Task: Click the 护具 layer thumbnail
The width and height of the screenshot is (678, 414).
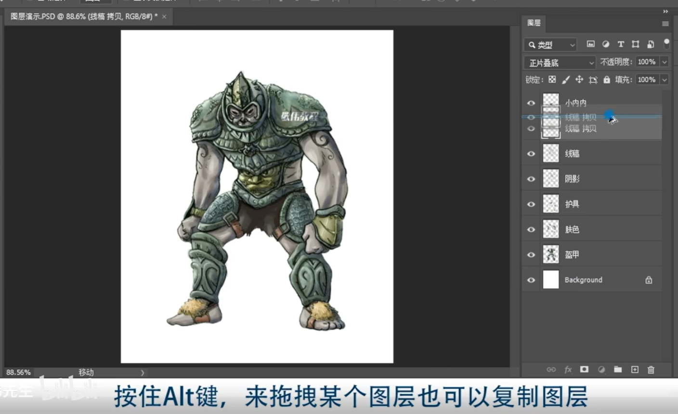Action: [x=551, y=204]
